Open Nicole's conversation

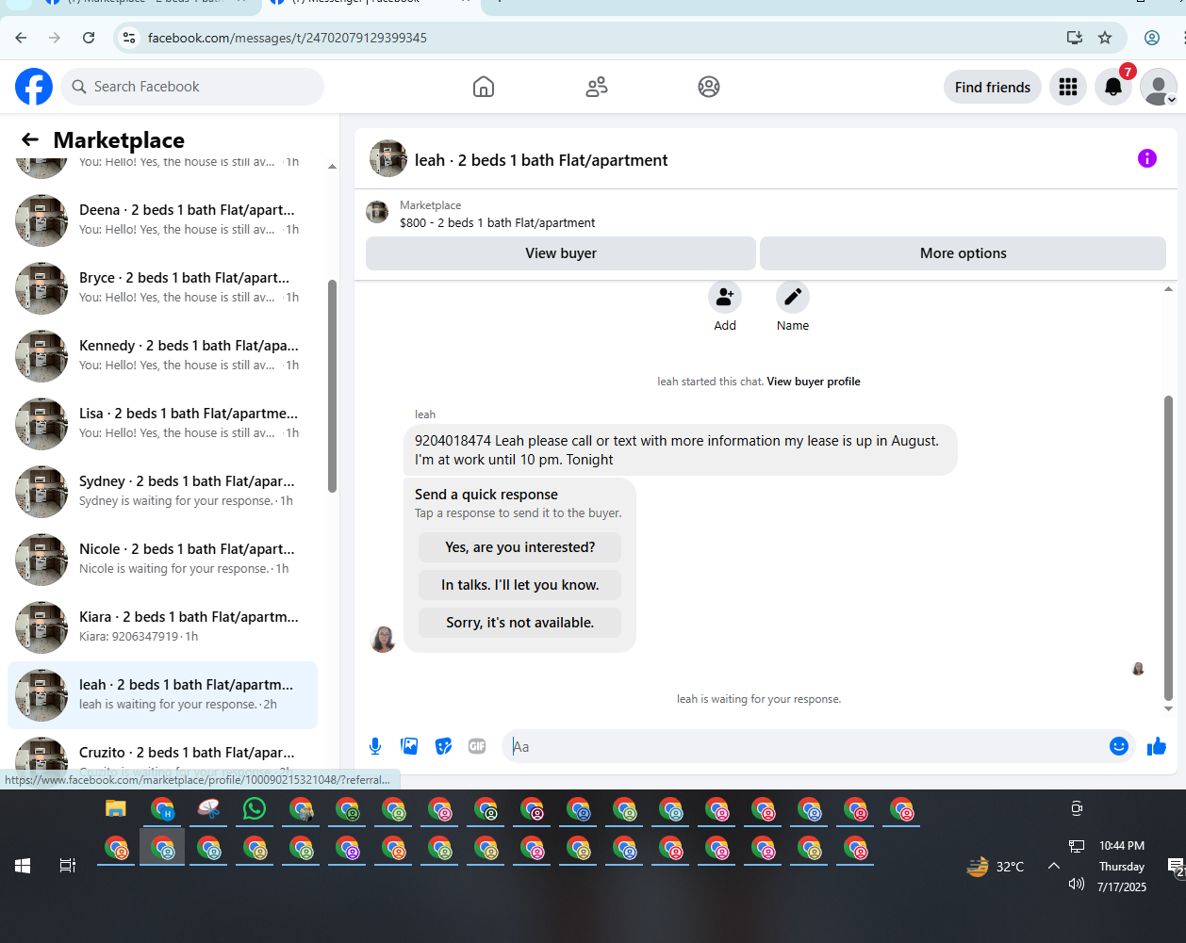point(162,560)
